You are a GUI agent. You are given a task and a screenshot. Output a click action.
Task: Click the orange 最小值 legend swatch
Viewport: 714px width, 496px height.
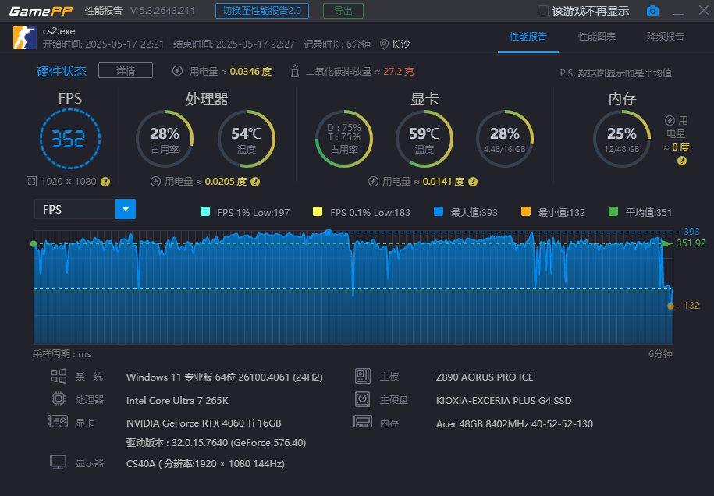(x=525, y=211)
